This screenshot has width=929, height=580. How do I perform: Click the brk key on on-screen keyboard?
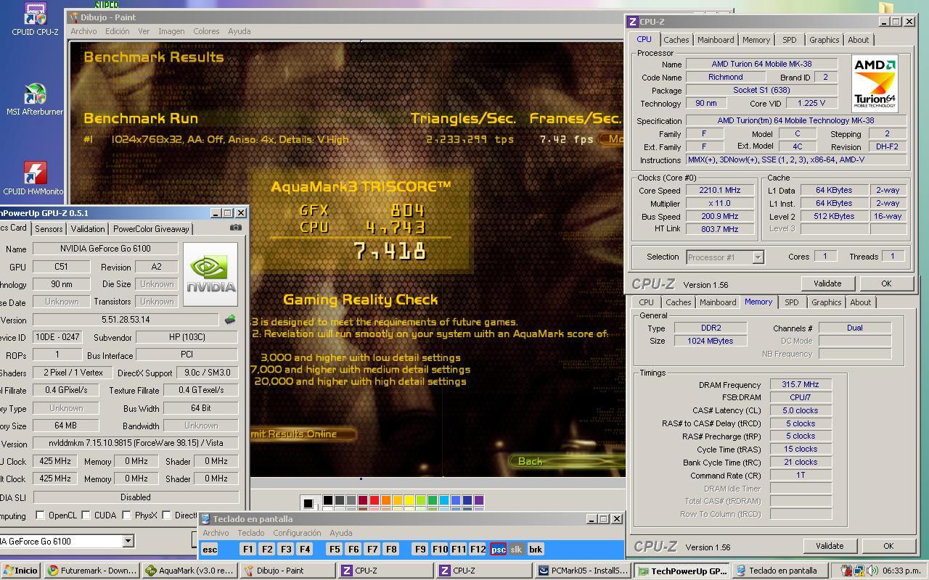point(536,550)
